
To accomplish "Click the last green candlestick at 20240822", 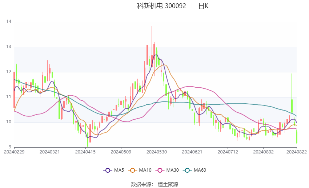I will point(297,137).
